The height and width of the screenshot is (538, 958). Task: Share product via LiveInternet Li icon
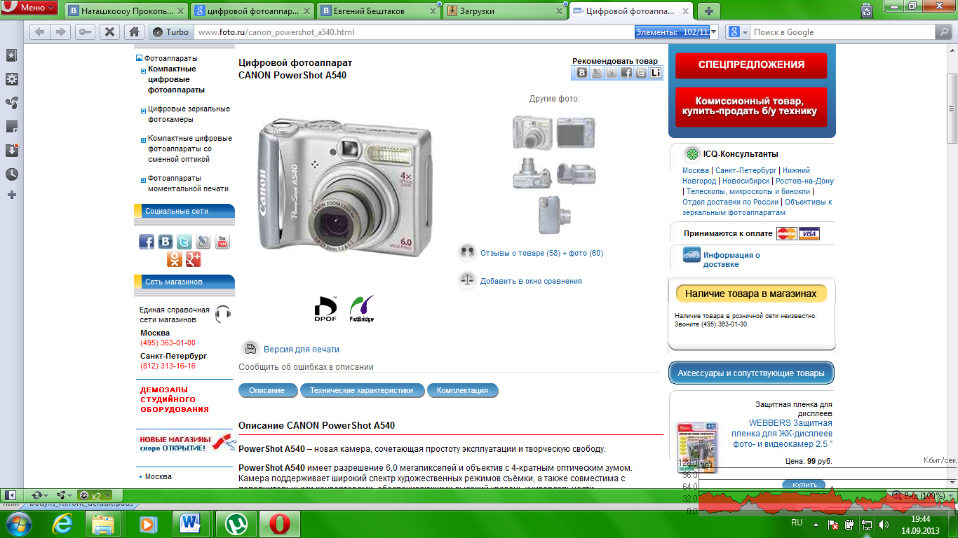pyautogui.click(x=656, y=73)
